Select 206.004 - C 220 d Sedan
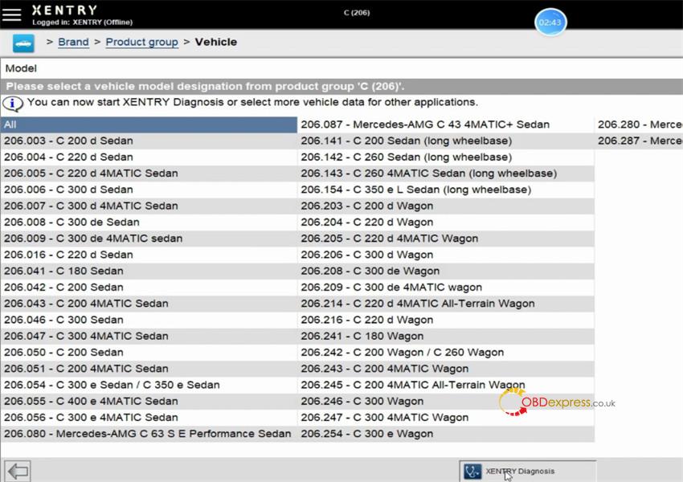Viewport: 683px width, 482px height. tap(149, 157)
